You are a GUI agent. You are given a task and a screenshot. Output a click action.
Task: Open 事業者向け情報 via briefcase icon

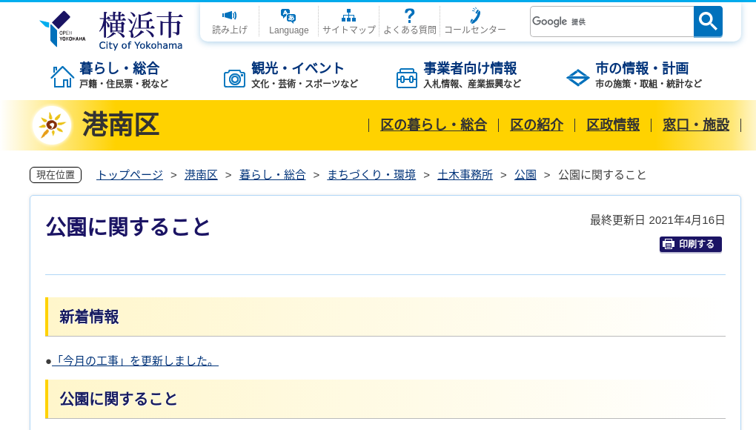(406, 77)
